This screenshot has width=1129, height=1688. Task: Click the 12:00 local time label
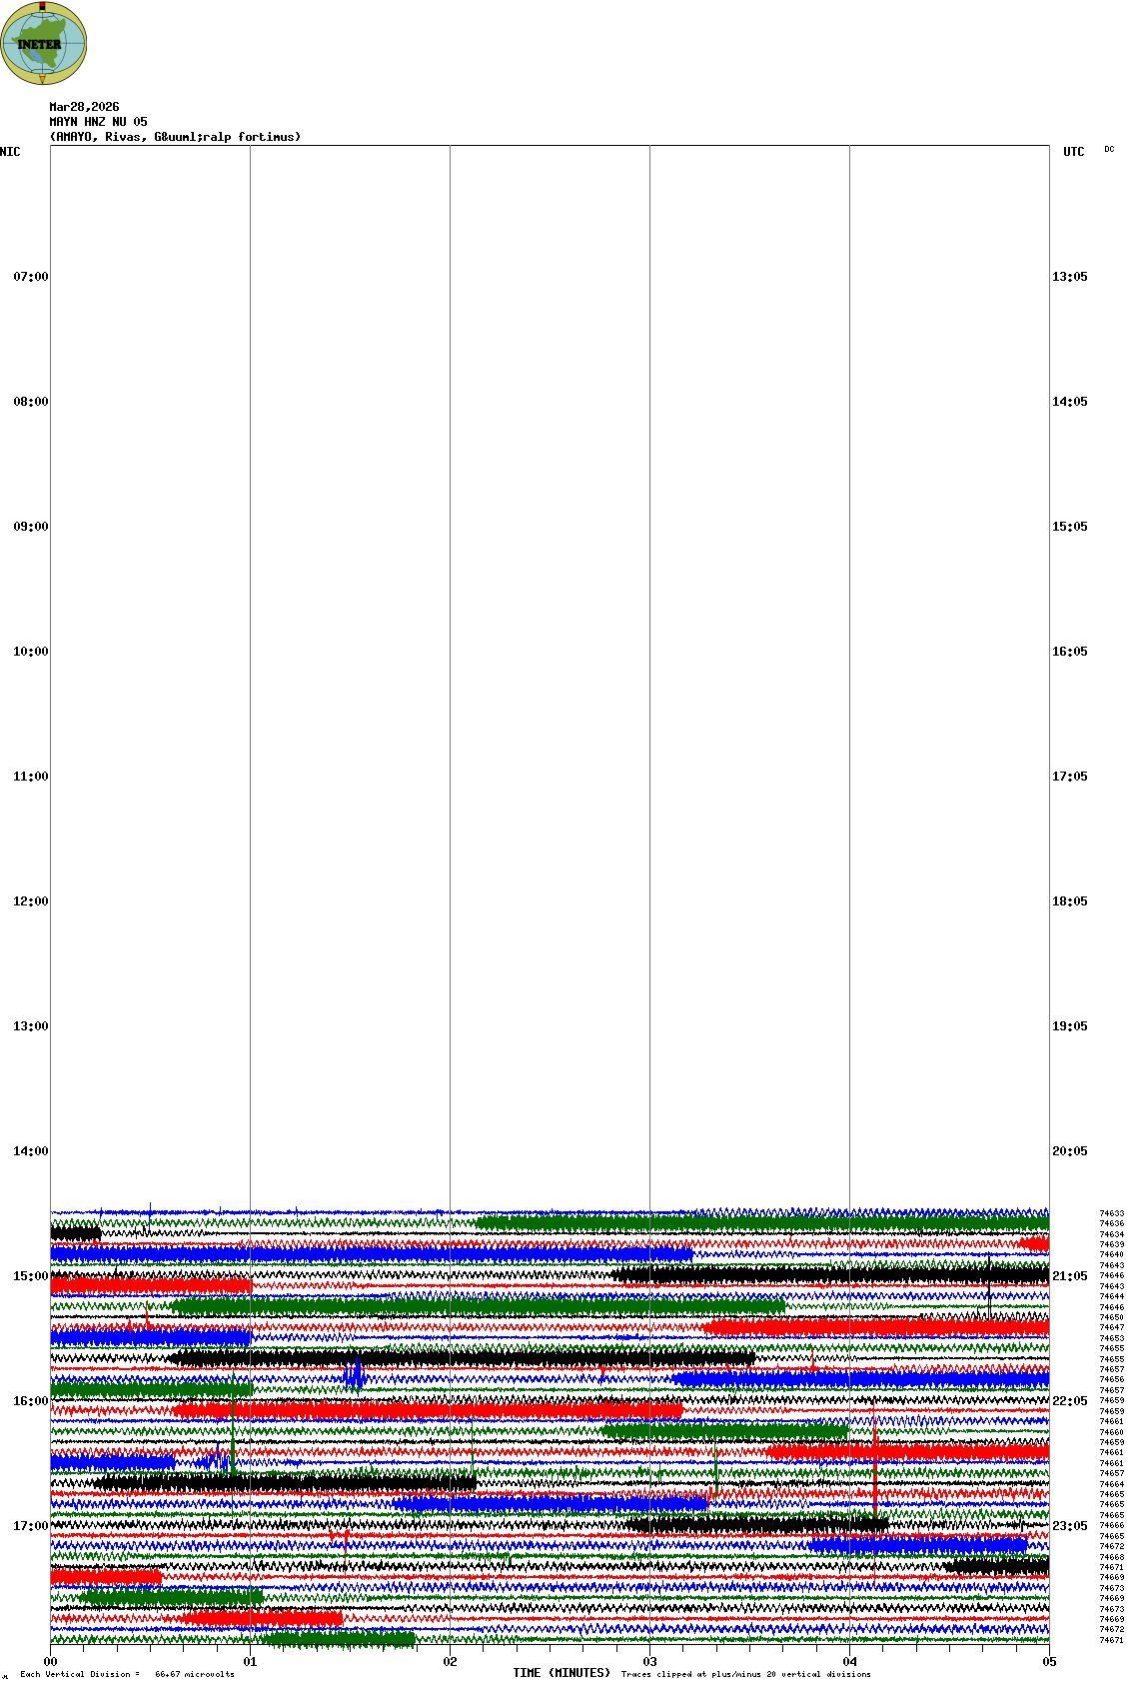pyautogui.click(x=30, y=901)
